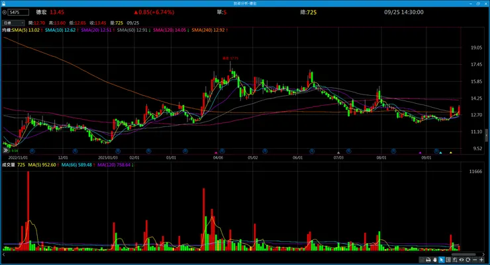Click the price change ▲0.85(+6.74%)
Viewport: 490px width, 265px height.
(154, 13)
